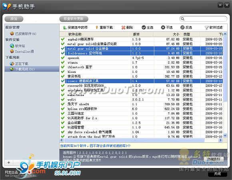
Task: Click date 2009-03-25 of asphalt4 row
Action: click(x=214, y=39)
